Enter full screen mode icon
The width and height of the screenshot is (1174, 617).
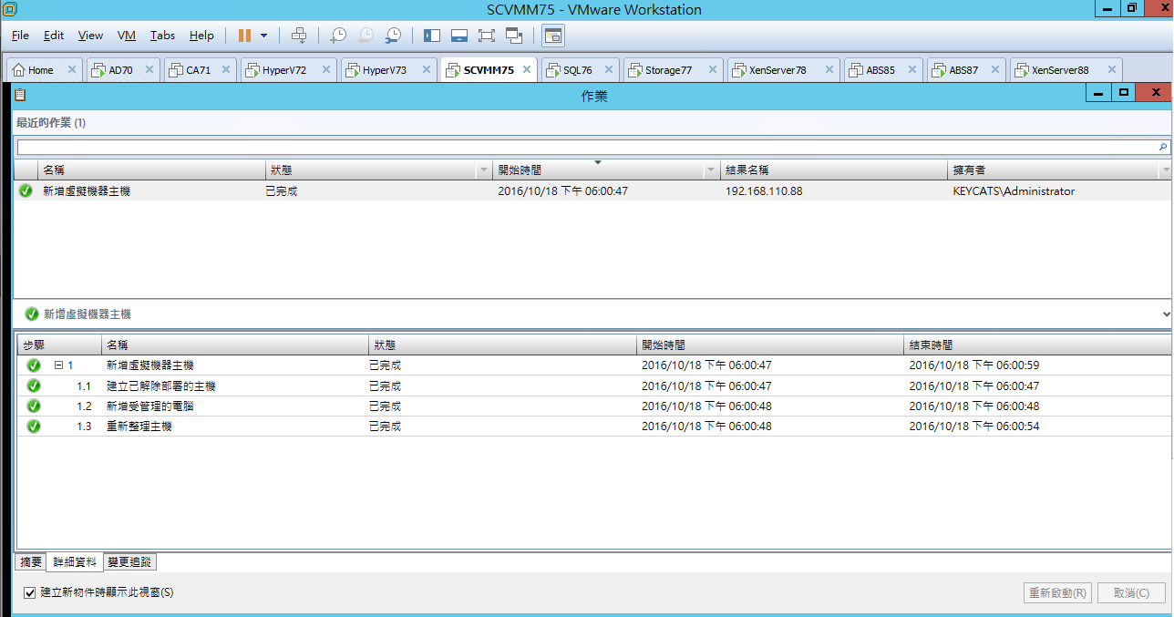coord(486,36)
